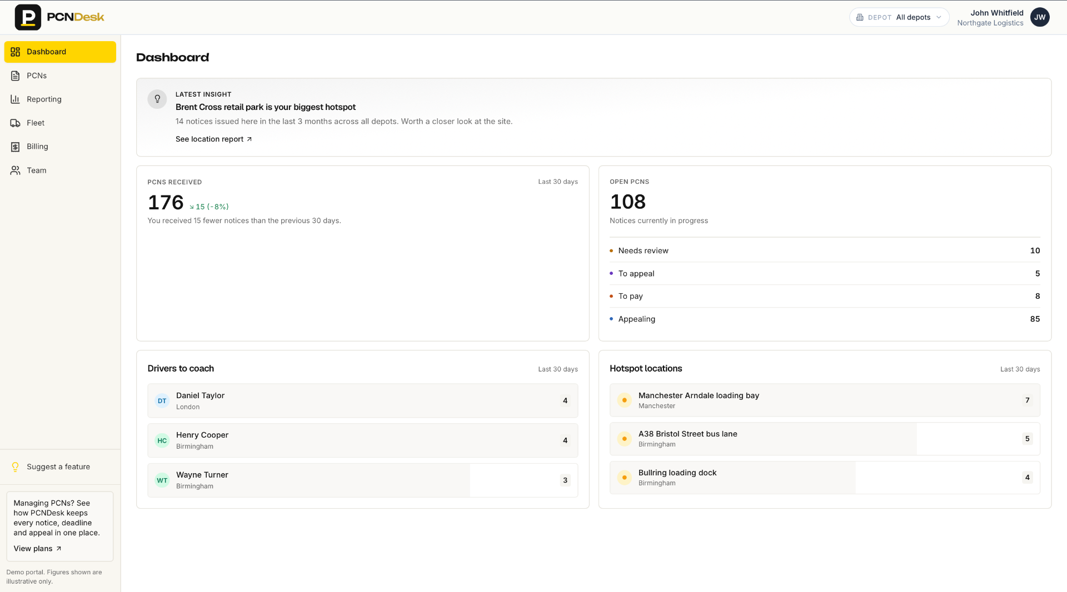Image resolution: width=1067 pixels, height=592 pixels.
Task: Go to the Team page
Action: pos(60,170)
